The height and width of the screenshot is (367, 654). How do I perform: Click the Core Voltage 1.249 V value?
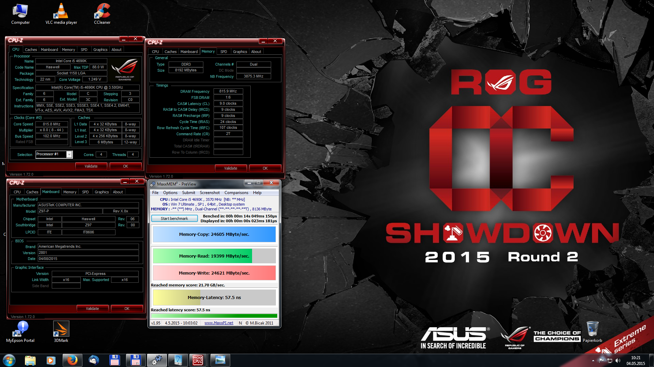tap(95, 80)
